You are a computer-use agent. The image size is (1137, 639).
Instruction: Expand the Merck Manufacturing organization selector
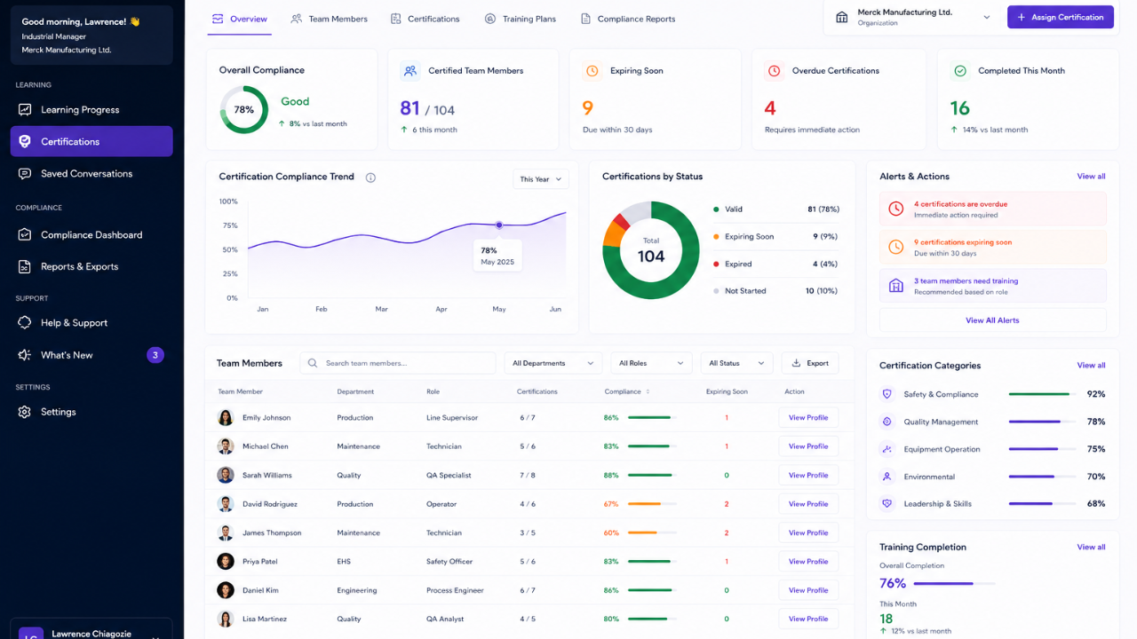912,17
